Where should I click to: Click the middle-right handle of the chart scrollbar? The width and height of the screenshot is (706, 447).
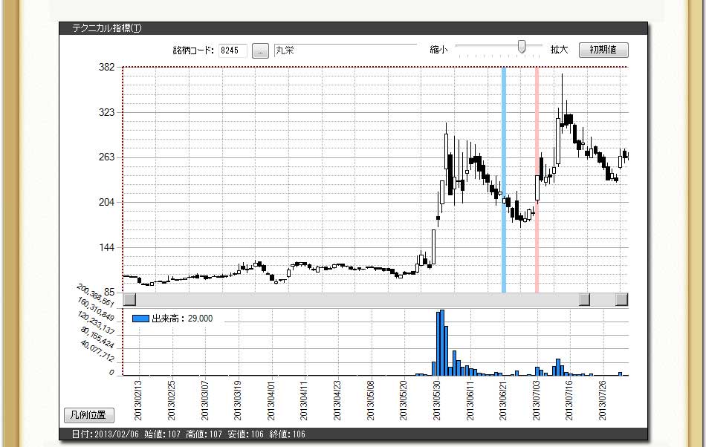click(x=585, y=299)
